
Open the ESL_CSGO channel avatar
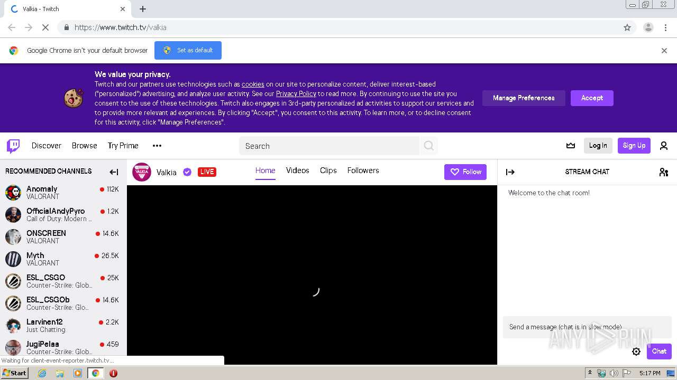coord(13,281)
